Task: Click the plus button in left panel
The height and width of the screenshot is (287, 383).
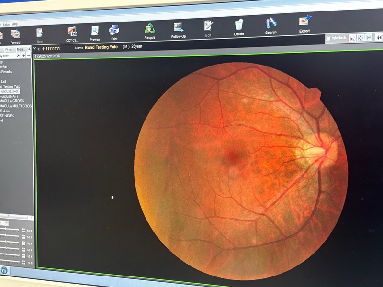Action: (23, 56)
